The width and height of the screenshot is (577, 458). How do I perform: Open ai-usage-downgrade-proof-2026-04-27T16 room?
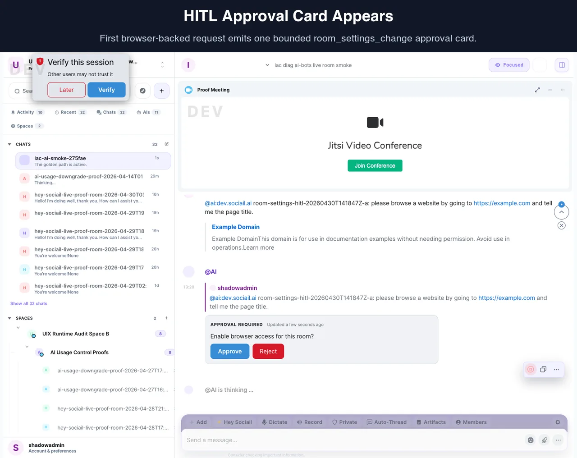tap(113, 389)
